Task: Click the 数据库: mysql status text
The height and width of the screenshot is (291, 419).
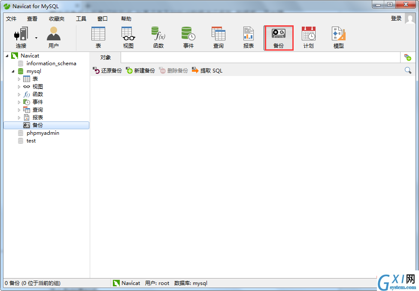Action: 191,283
